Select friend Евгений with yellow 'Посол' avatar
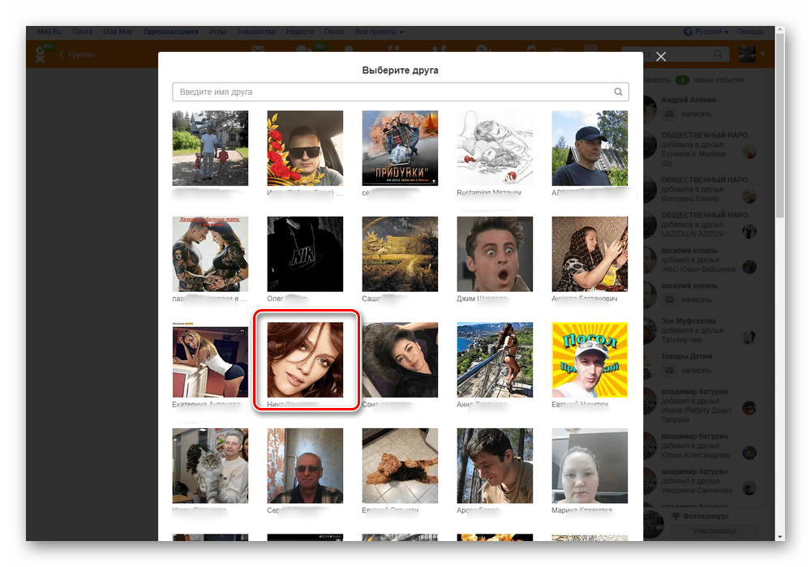 tap(590, 360)
